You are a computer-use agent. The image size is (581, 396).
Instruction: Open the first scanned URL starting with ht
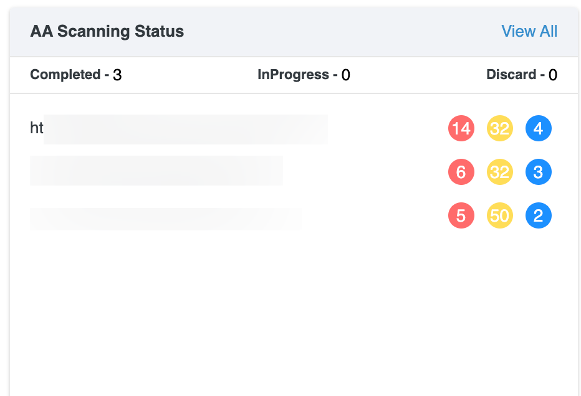click(x=179, y=129)
